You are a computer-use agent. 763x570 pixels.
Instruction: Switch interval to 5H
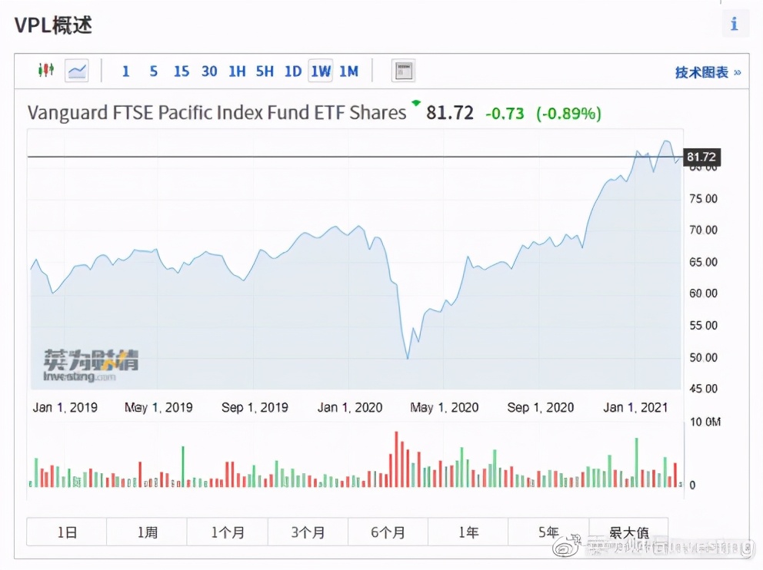(265, 71)
